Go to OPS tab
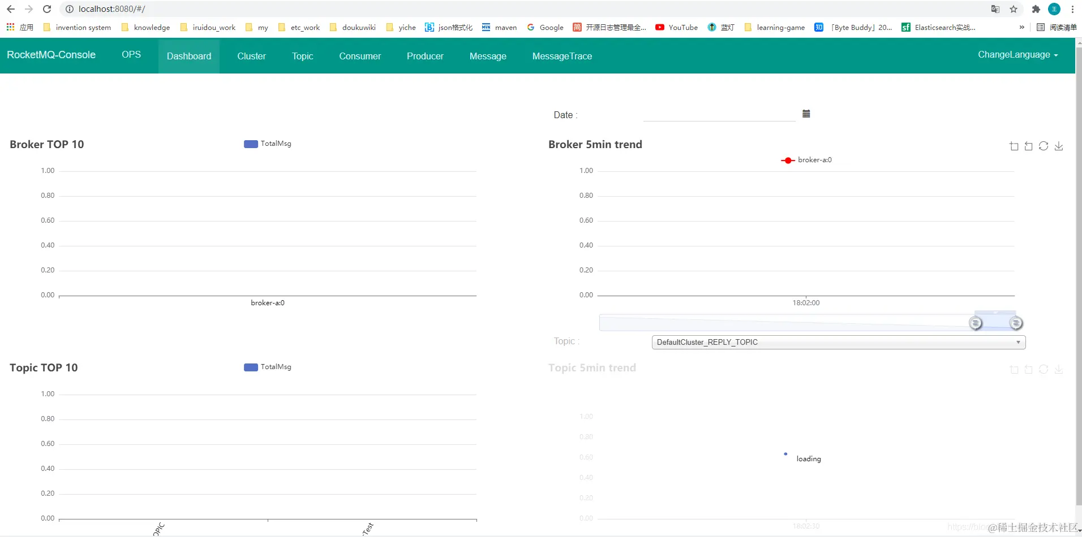This screenshot has height=537, width=1082. 131,55
